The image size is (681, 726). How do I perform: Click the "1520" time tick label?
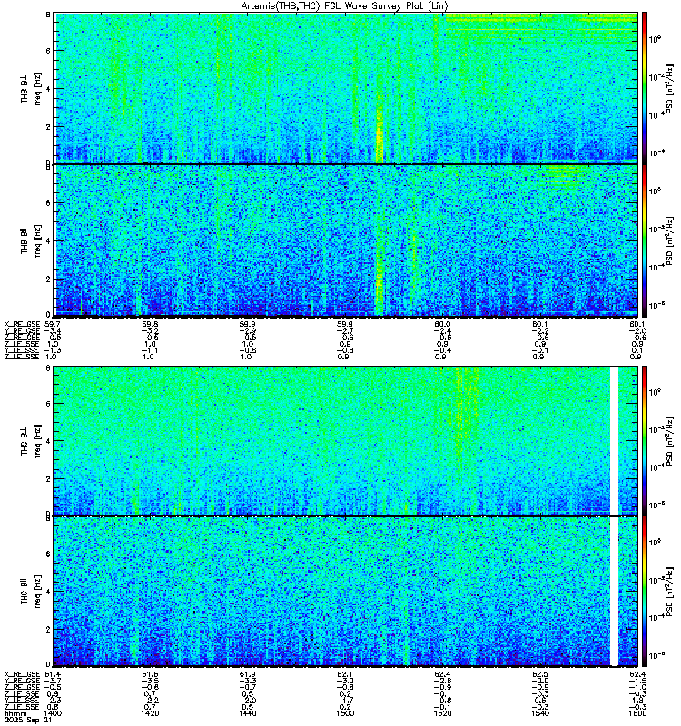[x=442, y=713]
